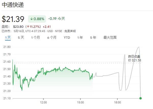Select the 1天 time range tab
This screenshot has width=153, height=109.
pyautogui.click(x=8, y=37)
